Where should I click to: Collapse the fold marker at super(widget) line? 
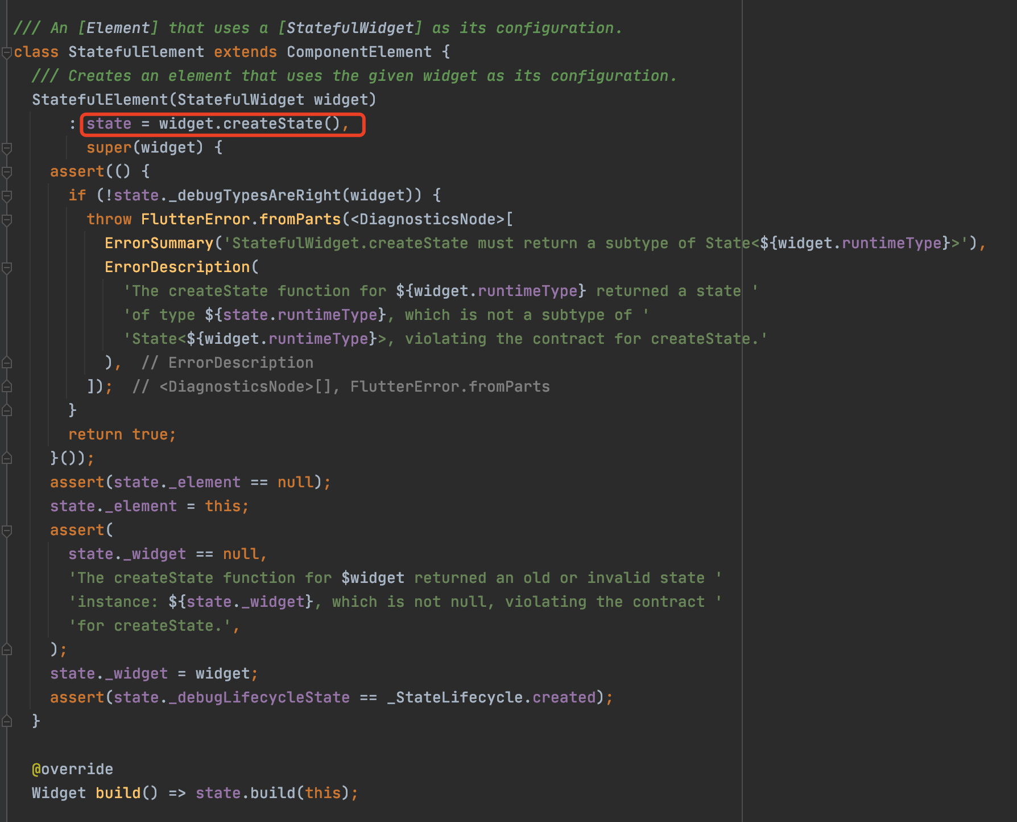coord(7,149)
